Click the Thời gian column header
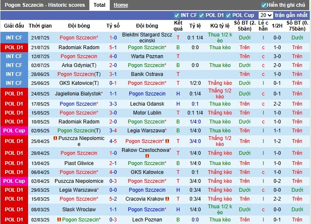The image size is (311, 224). click(x=40, y=26)
